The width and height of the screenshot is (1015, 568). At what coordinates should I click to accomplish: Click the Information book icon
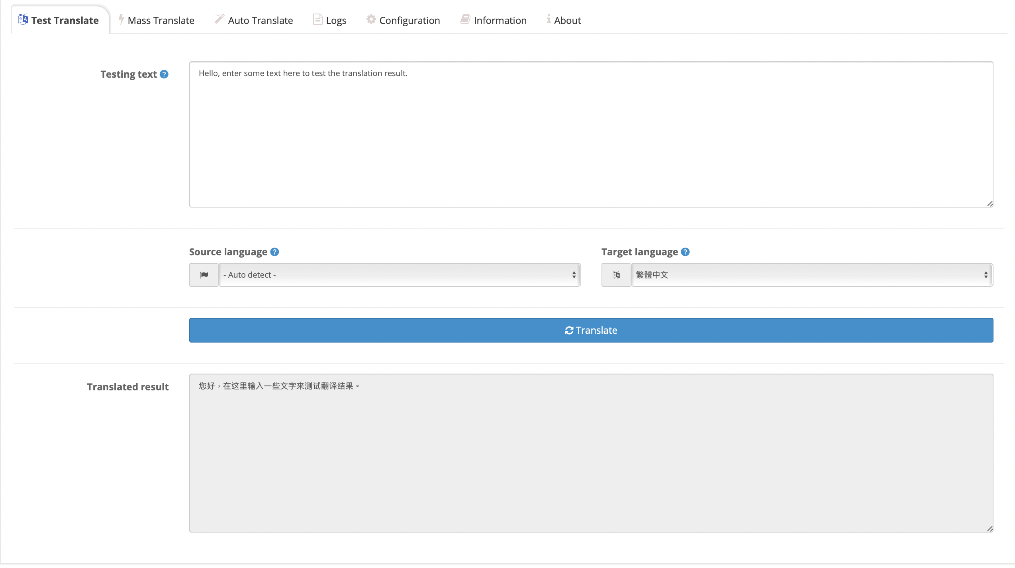click(x=465, y=19)
